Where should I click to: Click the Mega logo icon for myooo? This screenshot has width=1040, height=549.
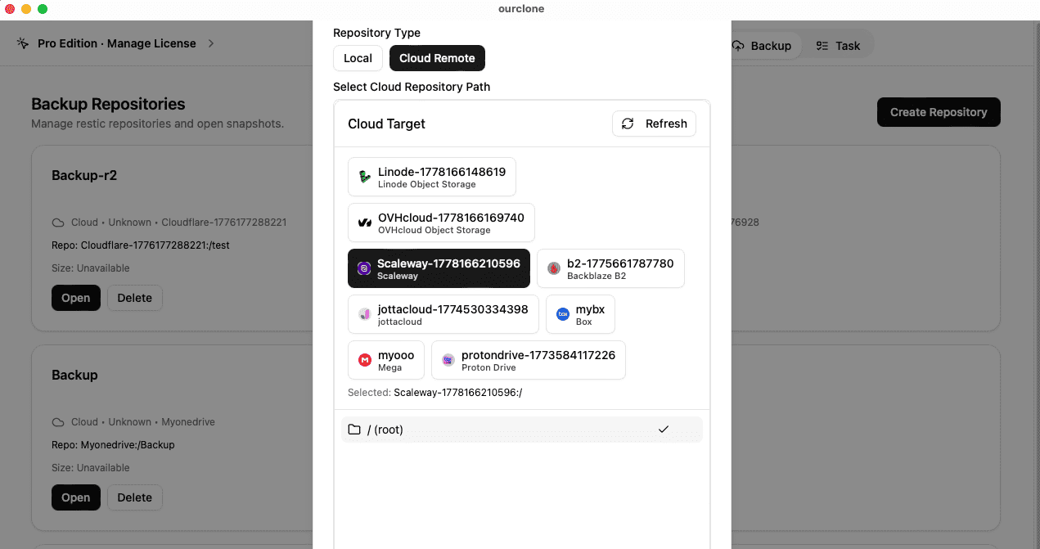(365, 360)
